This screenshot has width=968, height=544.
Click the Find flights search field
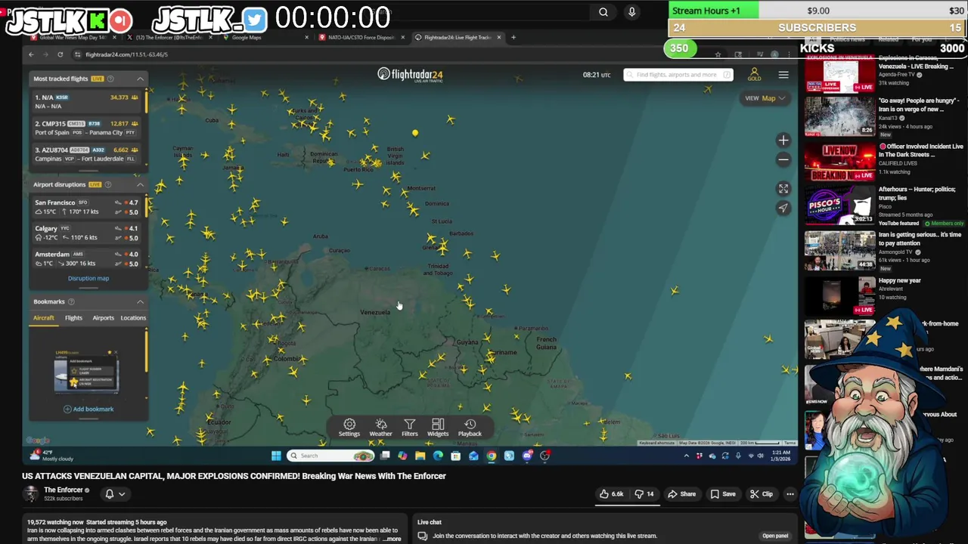678,75
